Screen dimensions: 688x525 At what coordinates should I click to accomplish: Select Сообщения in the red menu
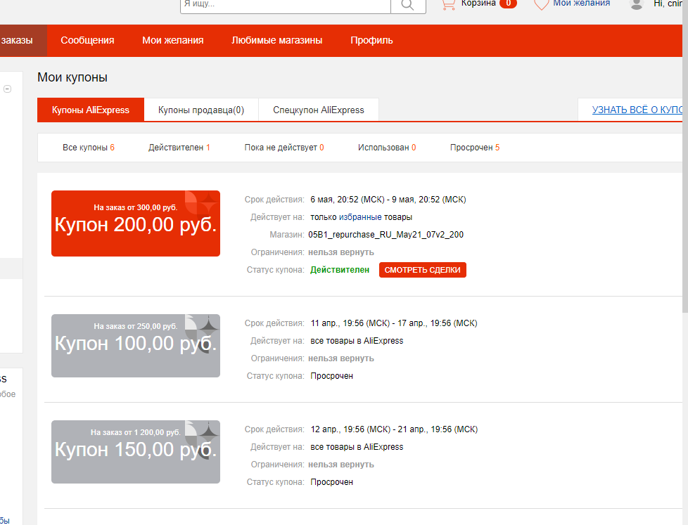(x=87, y=40)
